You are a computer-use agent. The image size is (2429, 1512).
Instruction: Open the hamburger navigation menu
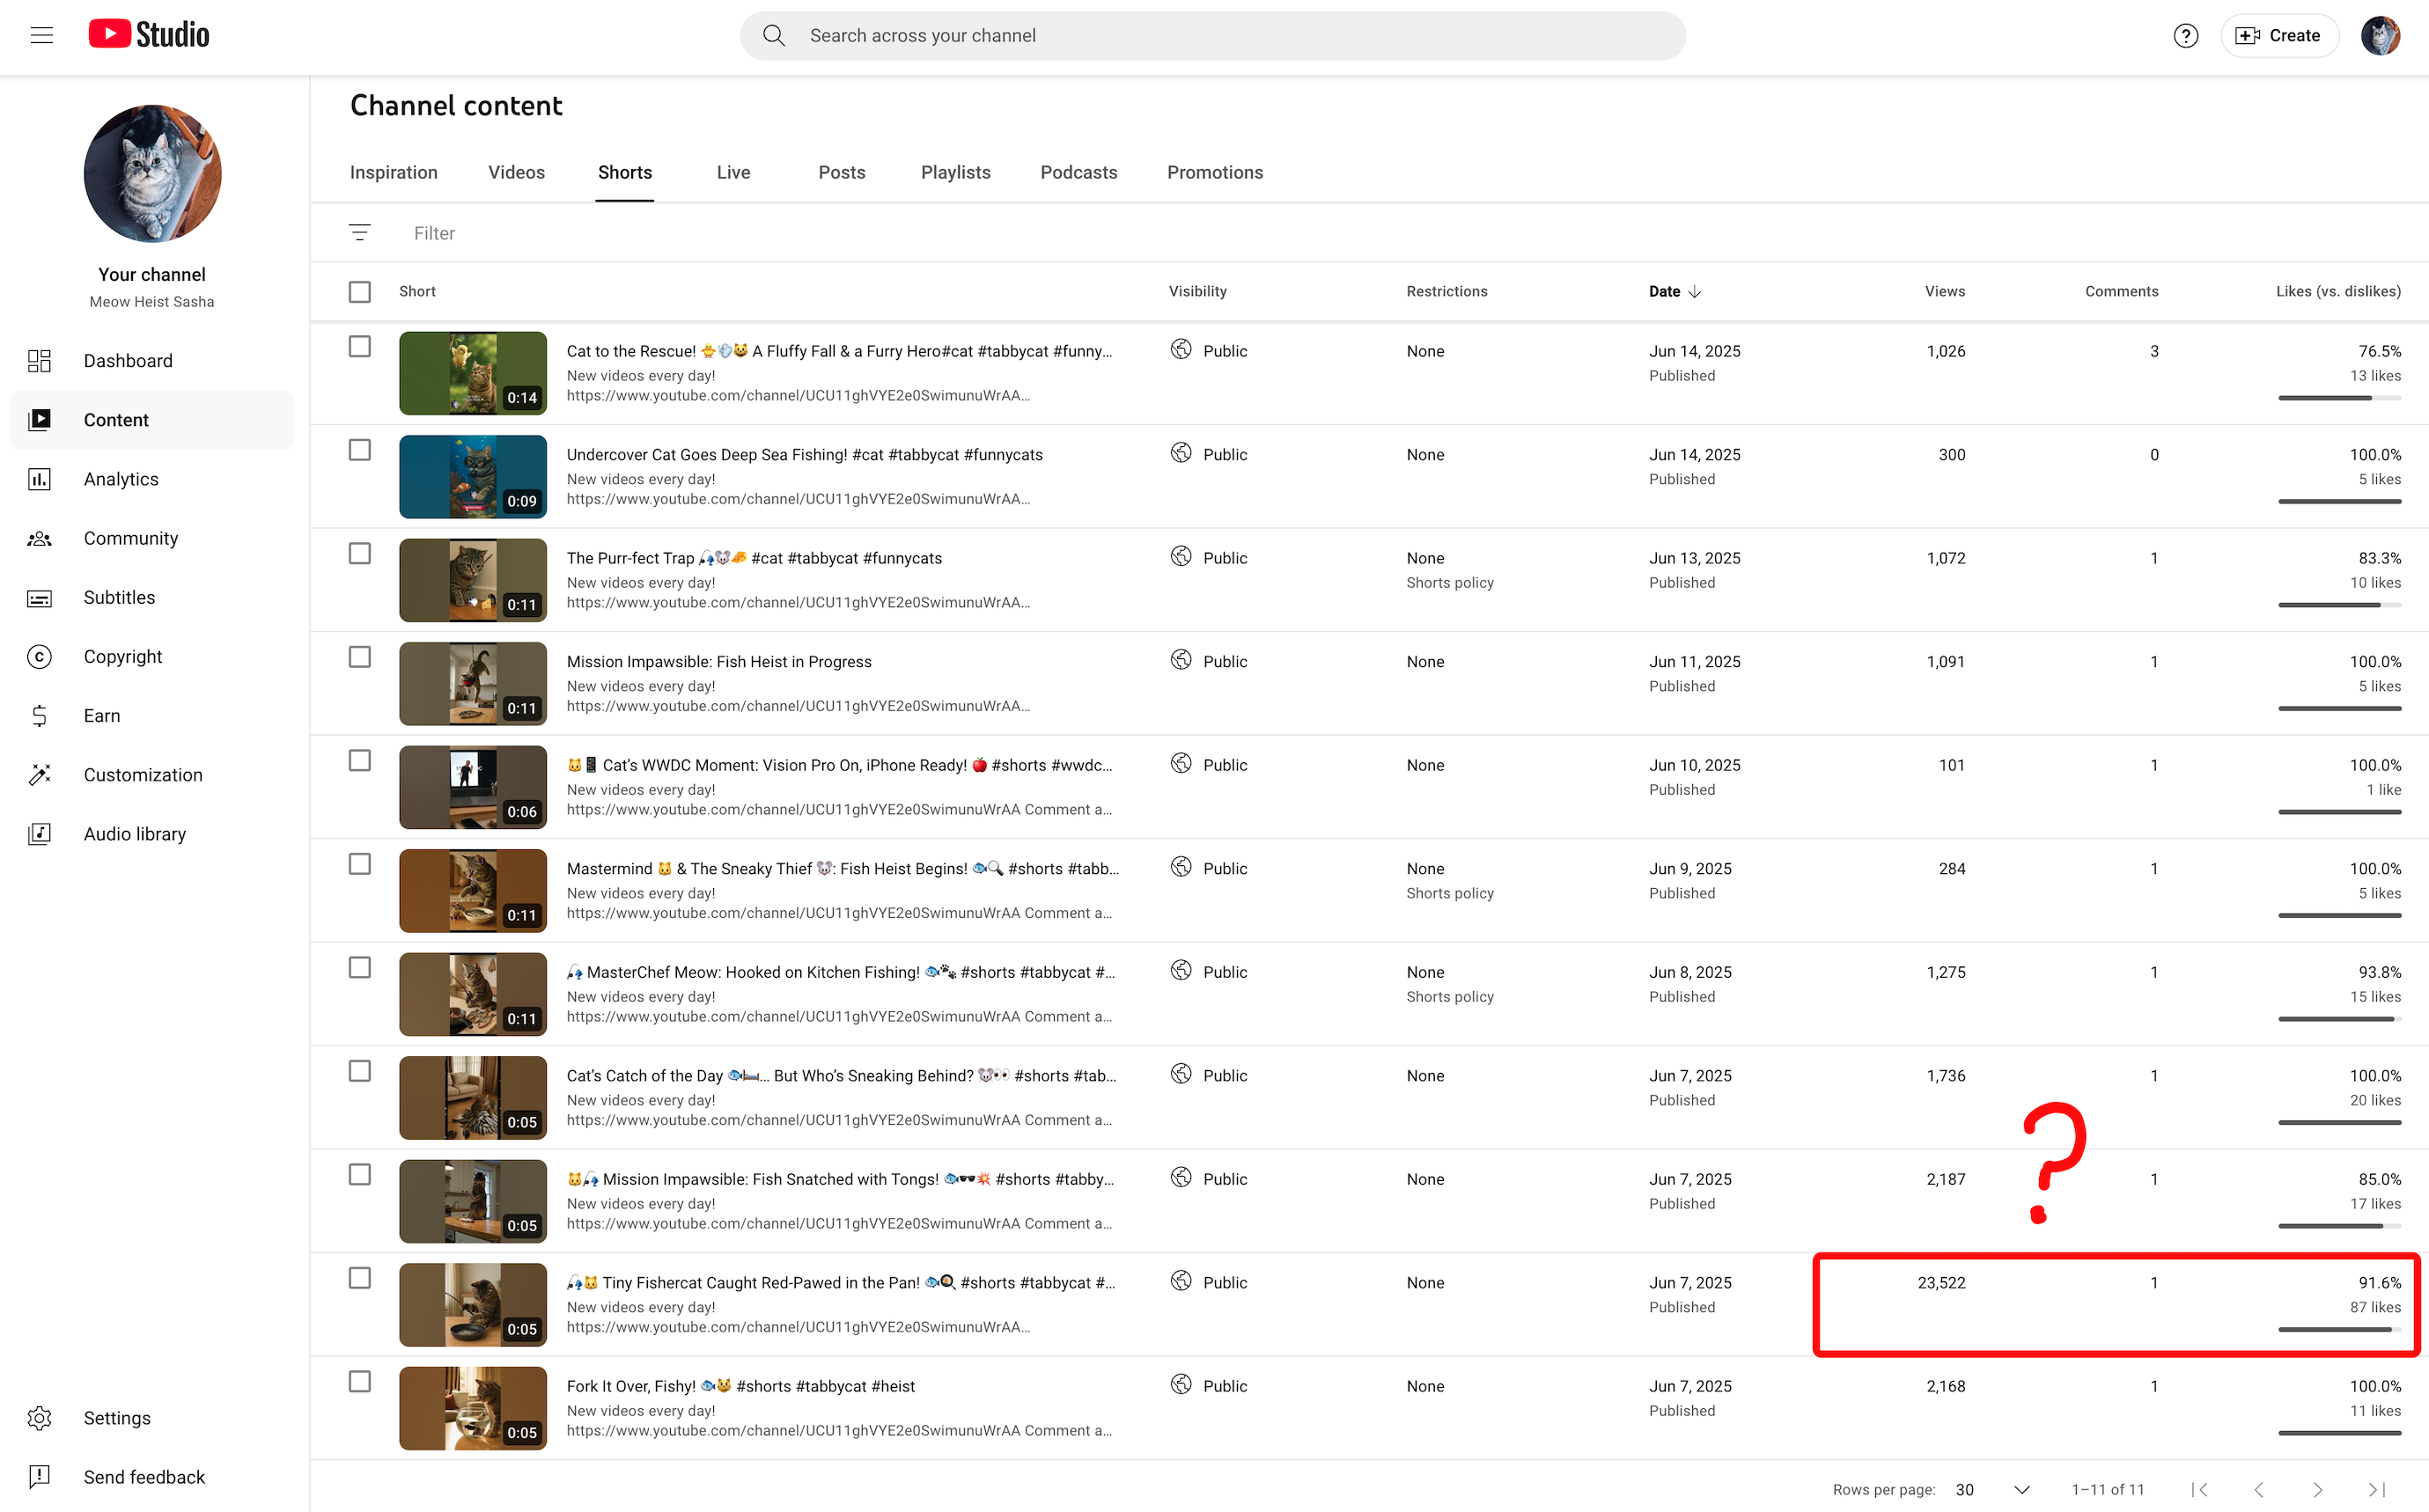pos(41,36)
